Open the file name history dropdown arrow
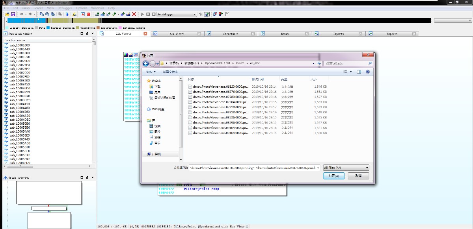This screenshot has width=473, height=229. [318, 168]
